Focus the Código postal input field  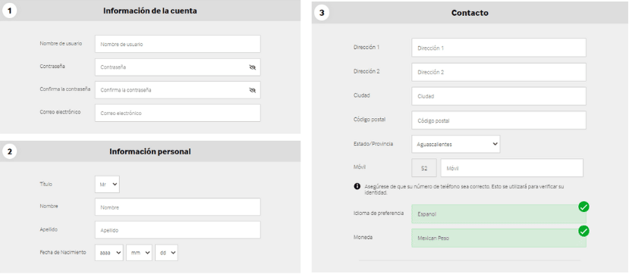click(498, 120)
